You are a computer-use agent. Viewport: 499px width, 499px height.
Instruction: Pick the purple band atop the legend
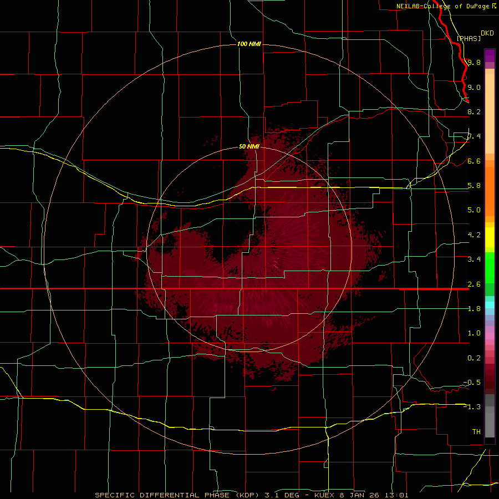(x=490, y=56)
